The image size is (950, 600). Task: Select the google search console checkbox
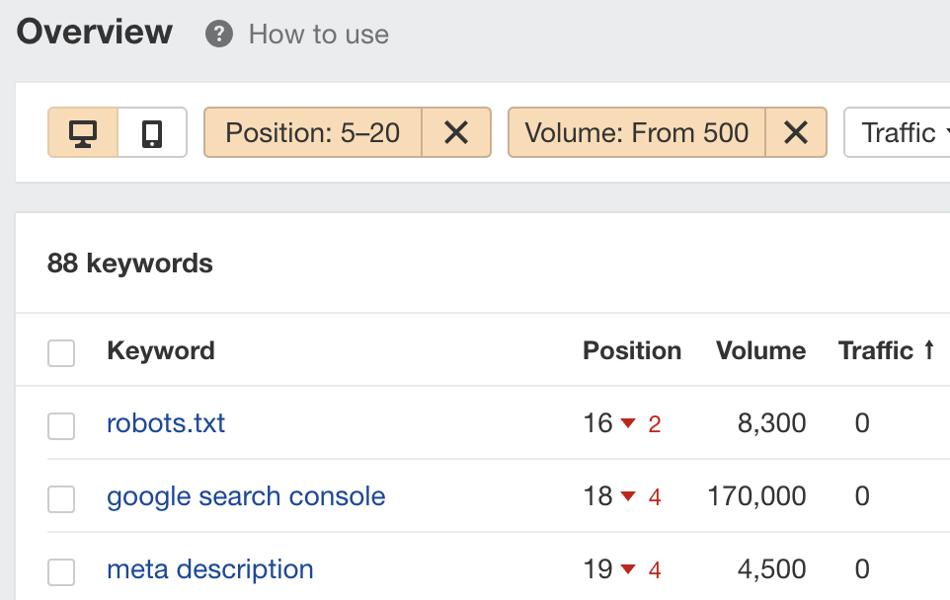pos(60,496)
